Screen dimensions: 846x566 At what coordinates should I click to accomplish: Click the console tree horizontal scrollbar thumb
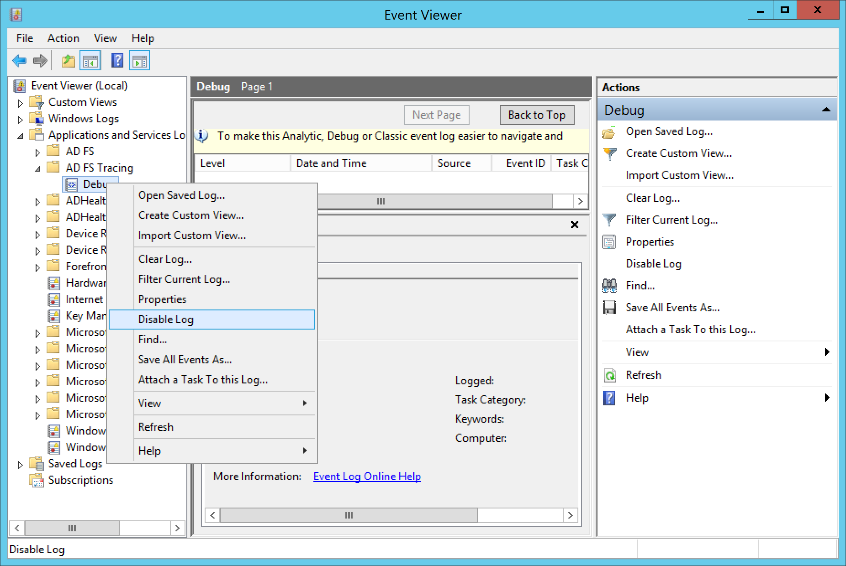pos(72,528)
